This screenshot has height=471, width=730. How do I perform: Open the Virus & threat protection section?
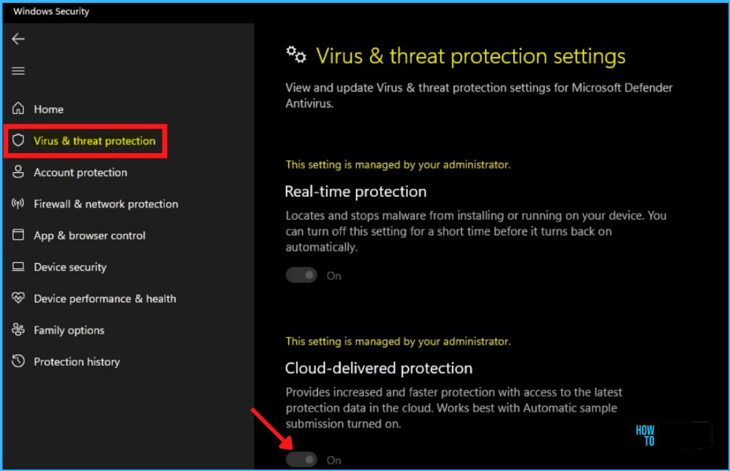click(x=94, y=140)
